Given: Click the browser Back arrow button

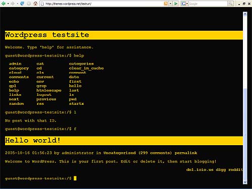Looking at the screenshot, I should pos(3,4).
